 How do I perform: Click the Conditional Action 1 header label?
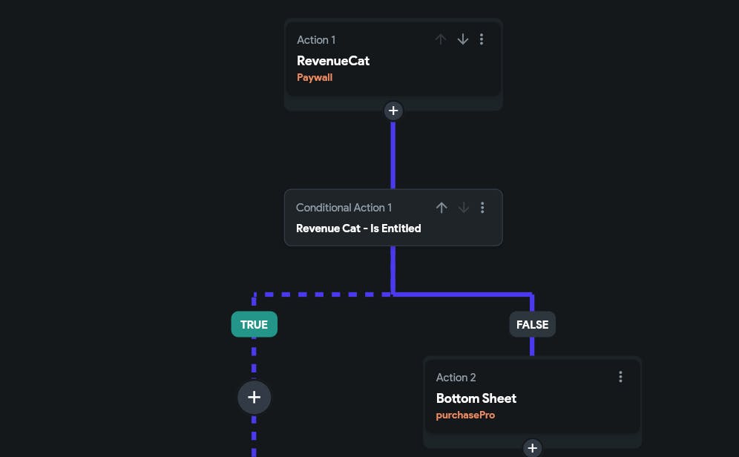(344, 208)
